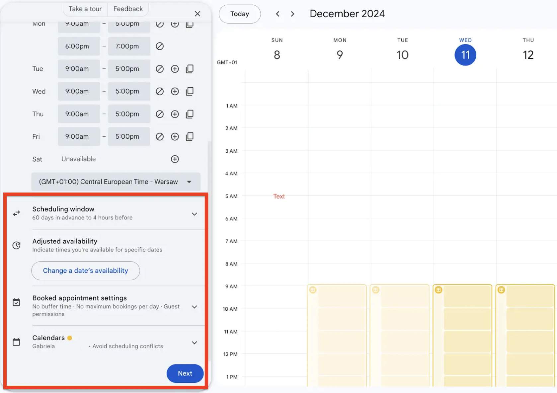This screenshot has height=393, width=557.
Task: Click the yellow status dot next to Calendars
Action: (70, 338)
